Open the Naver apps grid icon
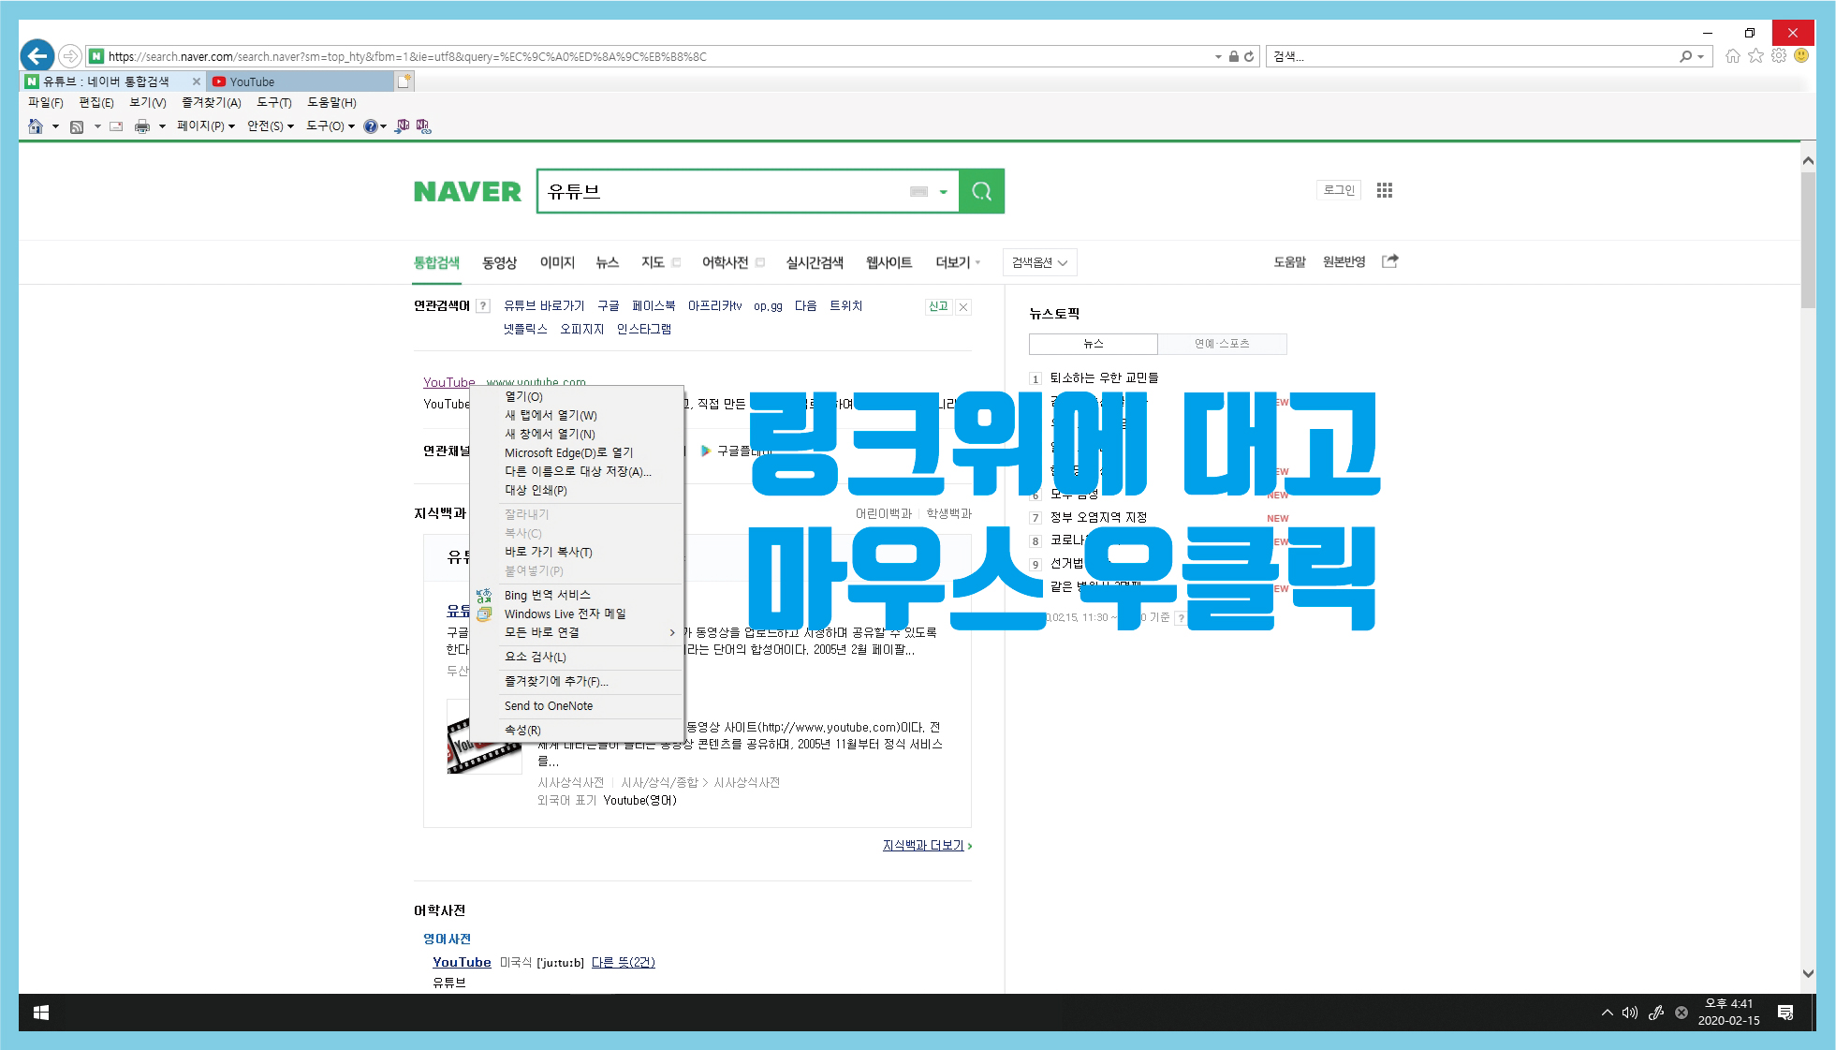Screen dimensions: 1836x1050 pos(1384,190)
